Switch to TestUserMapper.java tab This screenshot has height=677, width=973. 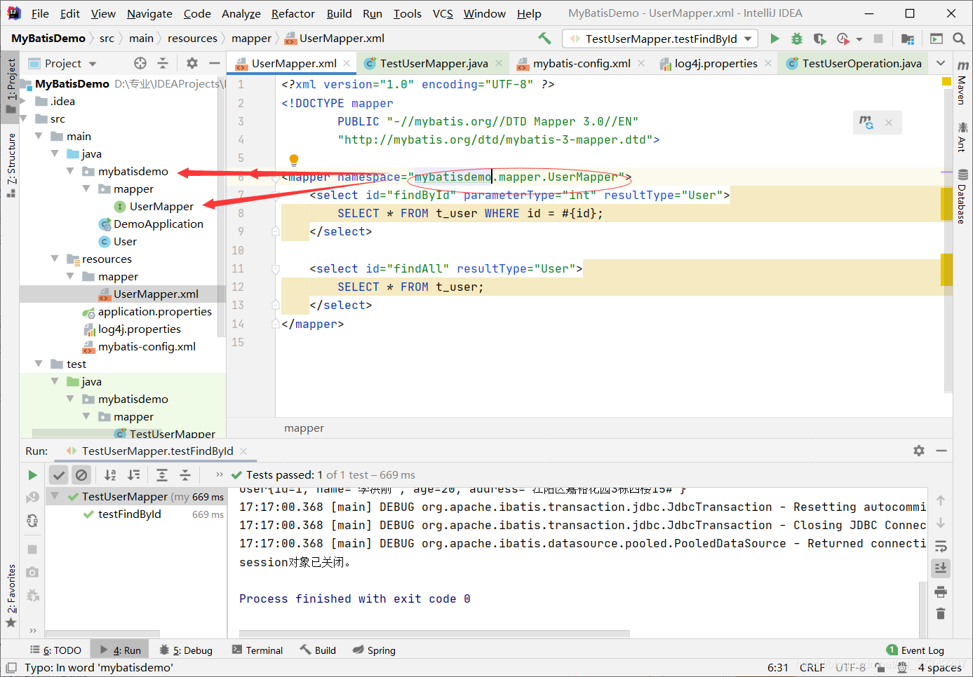[x=434, y=63]
